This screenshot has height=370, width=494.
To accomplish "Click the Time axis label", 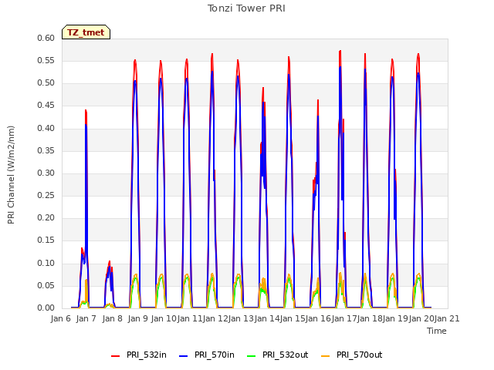I will [437, 331].
